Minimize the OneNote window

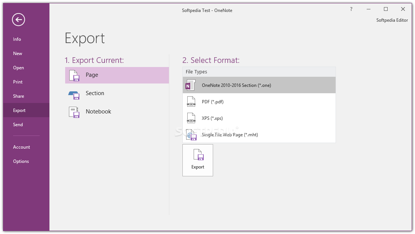[369, 9]
